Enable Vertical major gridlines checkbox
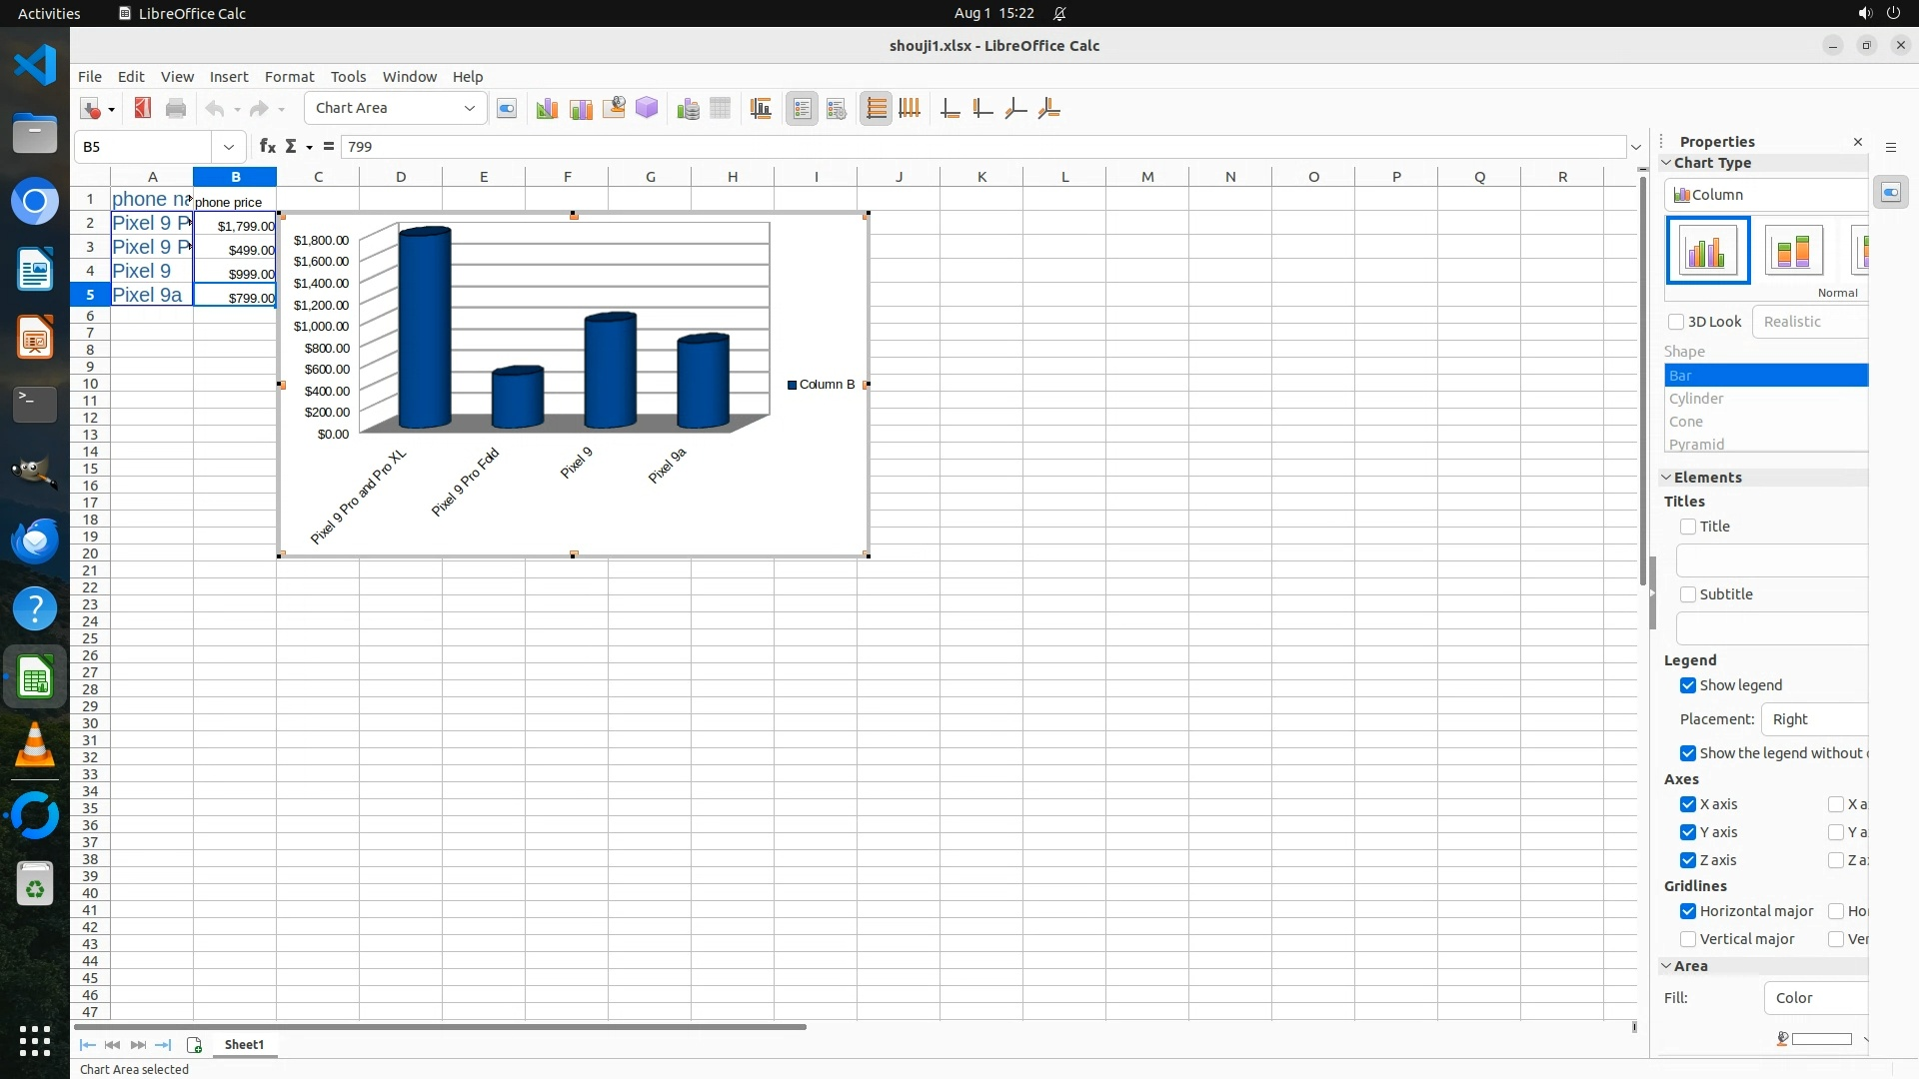 coord(1688,939)
